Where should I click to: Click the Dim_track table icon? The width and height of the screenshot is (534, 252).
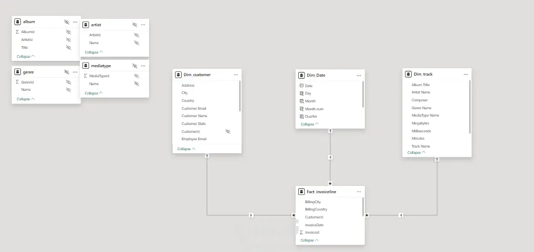pos(409,74)
